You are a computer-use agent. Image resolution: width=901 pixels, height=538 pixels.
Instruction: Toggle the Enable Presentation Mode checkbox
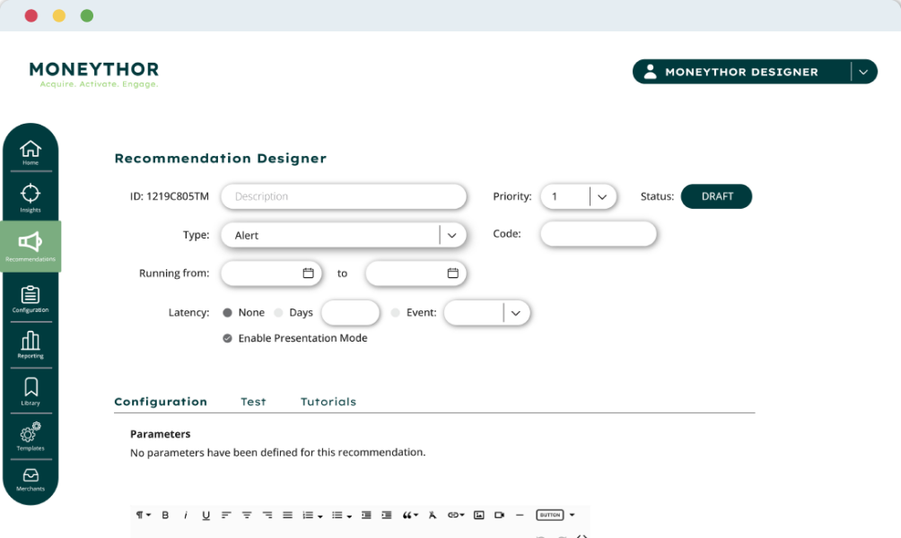[x=228, y=338]
